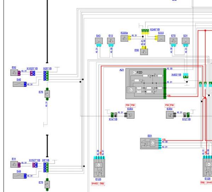Click the left red tag above E383
212x192 pixels.
pos(128,105)
